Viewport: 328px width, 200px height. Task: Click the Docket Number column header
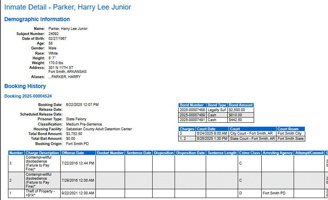point(110,153)
